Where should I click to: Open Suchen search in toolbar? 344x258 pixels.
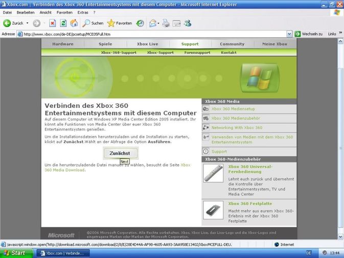click(x=93, y=23)
